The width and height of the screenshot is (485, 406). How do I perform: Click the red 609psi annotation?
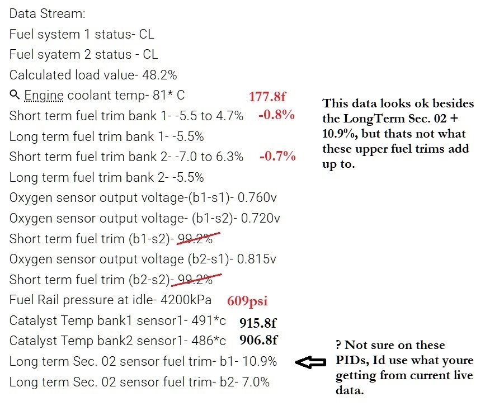coord(247,301)
